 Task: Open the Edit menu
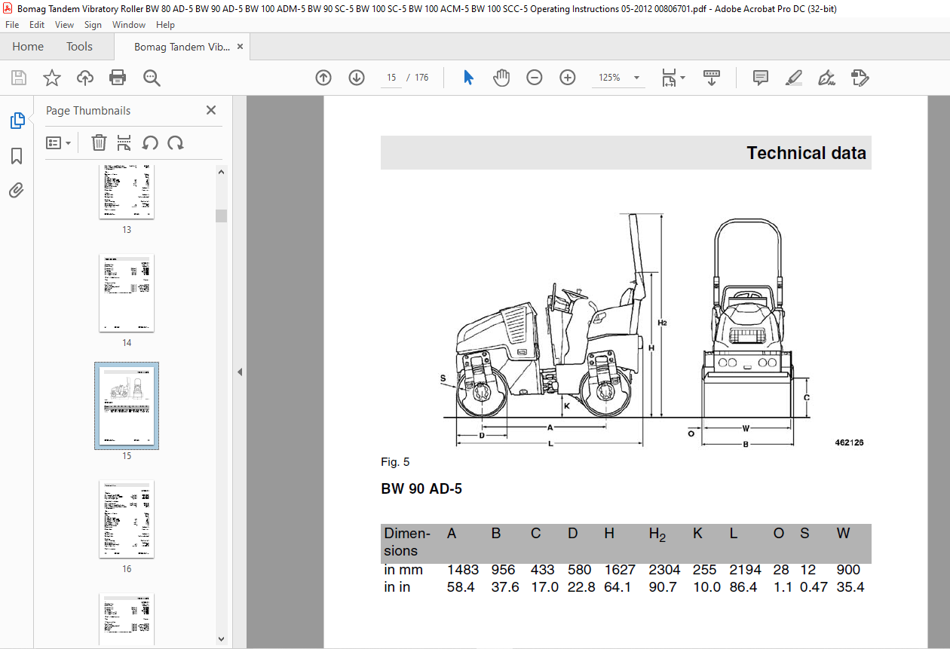tap(37, 25)
